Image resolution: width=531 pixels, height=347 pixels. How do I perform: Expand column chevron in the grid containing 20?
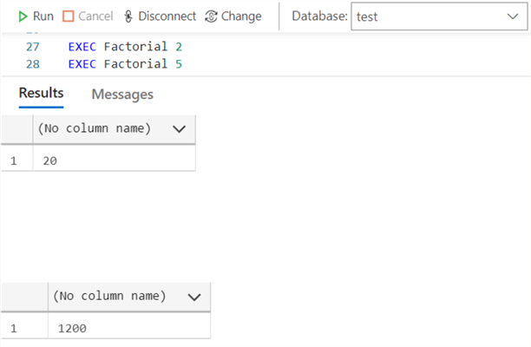coord(180,129)
